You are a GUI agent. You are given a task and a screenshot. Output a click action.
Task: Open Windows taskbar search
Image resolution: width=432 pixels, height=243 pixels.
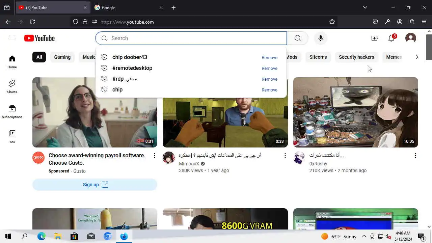pyautogui.click(x=24, y=237)
